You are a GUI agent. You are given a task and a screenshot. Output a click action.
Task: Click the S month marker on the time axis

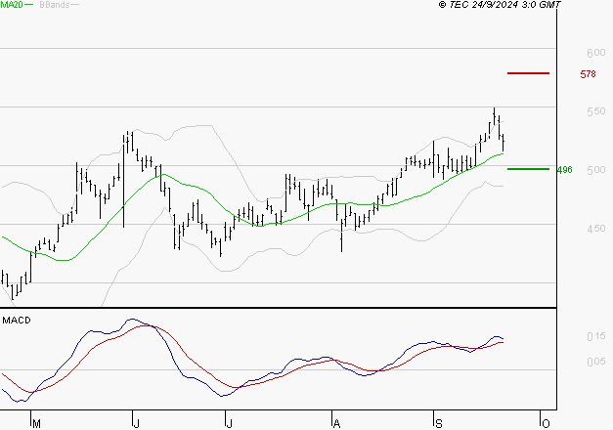439,424
